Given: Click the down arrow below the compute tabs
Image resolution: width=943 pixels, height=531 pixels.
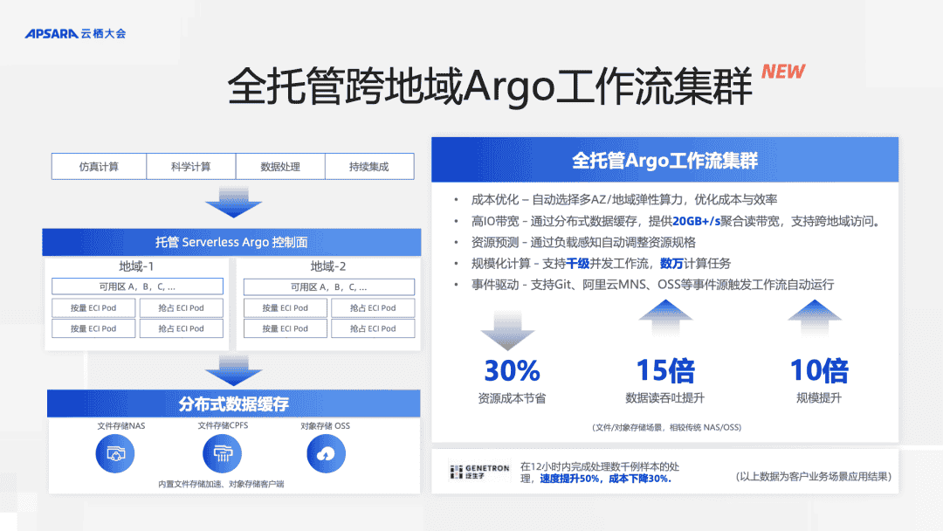Looking at the screenshot, I should coord(231,203).
